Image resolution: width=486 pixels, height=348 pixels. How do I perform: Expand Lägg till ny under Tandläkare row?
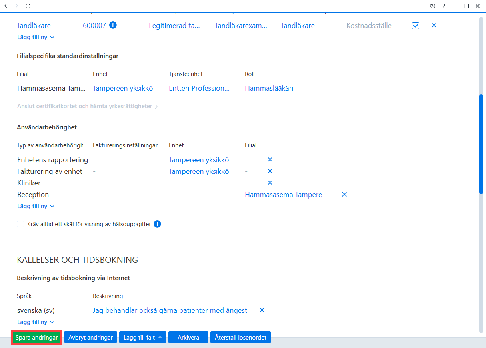(x=36, y=37)
